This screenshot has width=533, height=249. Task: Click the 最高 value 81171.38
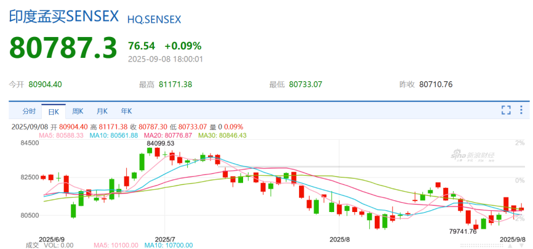click(175, 84)
